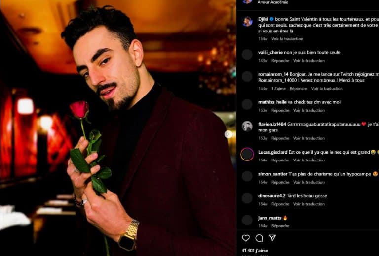Show who liked romainrom_14's comment via 1 J'aime

tap(278, 89)
